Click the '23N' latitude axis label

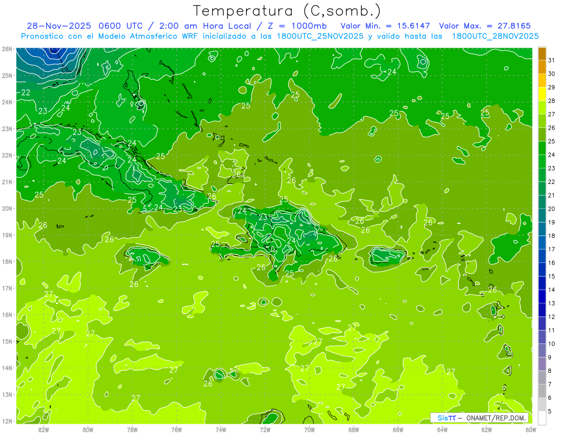(x=7, y=128)
